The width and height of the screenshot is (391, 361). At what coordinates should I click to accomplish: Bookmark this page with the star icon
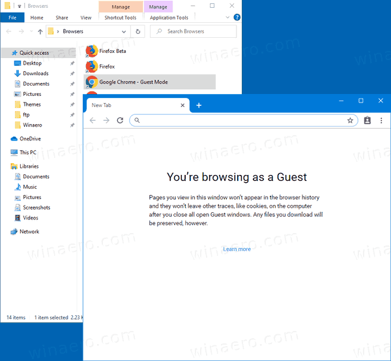tap(350, 120)
